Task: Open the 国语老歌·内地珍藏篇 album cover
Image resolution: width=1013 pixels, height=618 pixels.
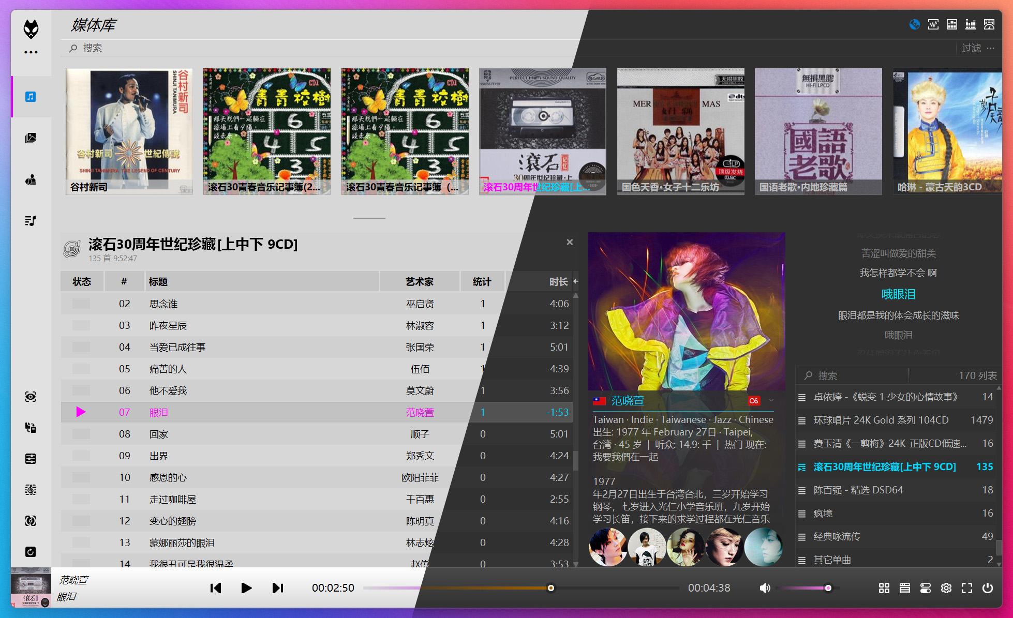Action: [818, 131]
